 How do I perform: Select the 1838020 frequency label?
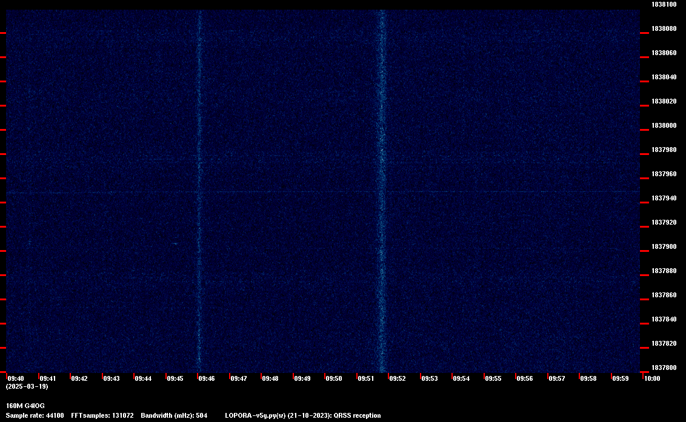pos(664,102)
